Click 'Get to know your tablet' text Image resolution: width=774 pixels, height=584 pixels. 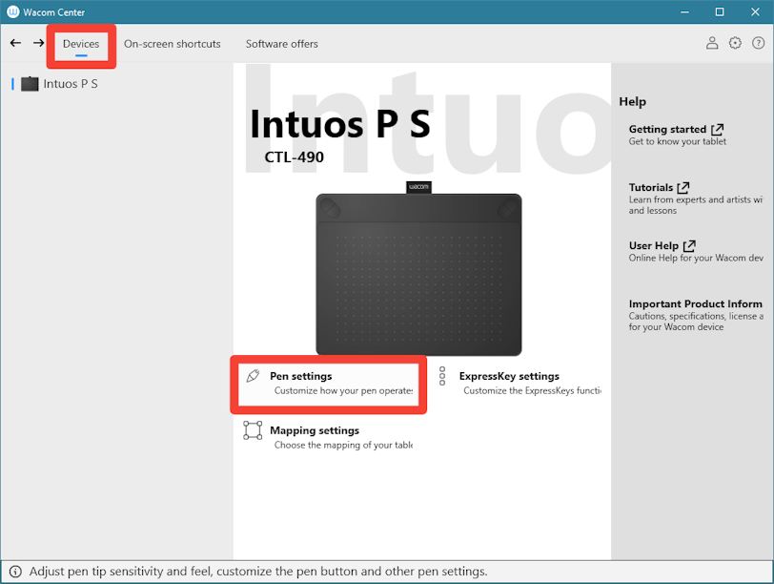point(677,141)
